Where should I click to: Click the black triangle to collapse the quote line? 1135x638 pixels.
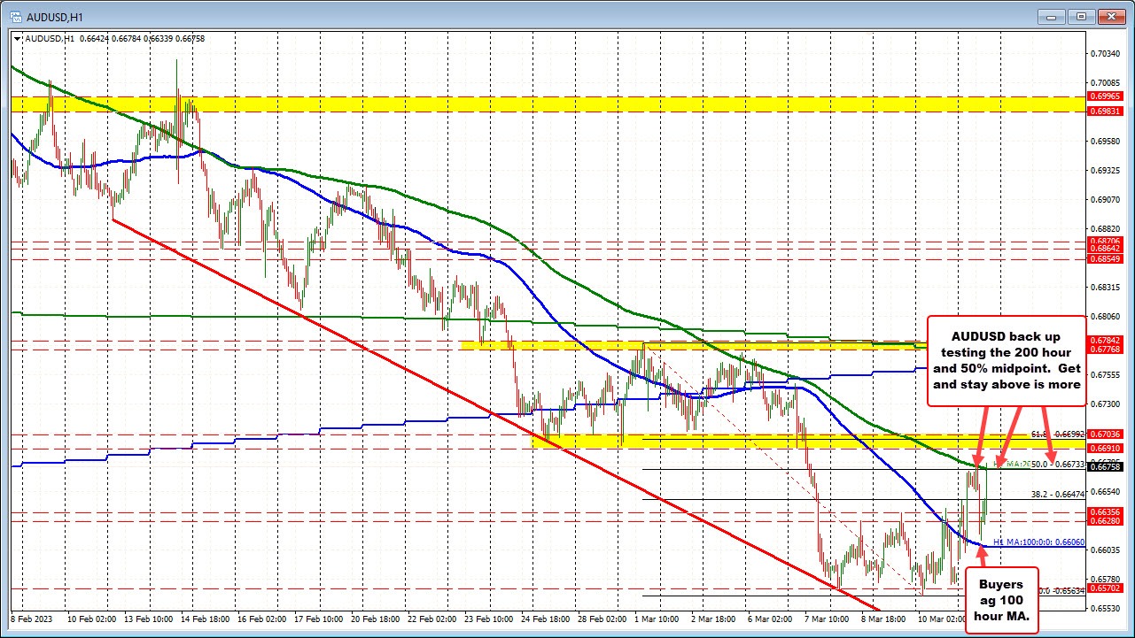click(x=17, y=39)
